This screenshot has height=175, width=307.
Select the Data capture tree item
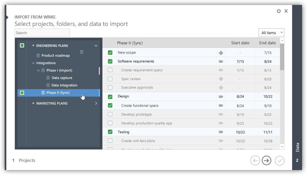click(x=62, y=78)
